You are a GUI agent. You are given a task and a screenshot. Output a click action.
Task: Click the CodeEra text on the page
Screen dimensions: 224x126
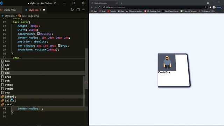tap(164, 72)
